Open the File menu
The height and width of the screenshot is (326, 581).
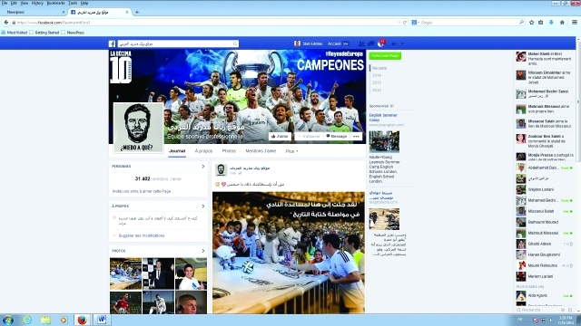tap(5, 3)
